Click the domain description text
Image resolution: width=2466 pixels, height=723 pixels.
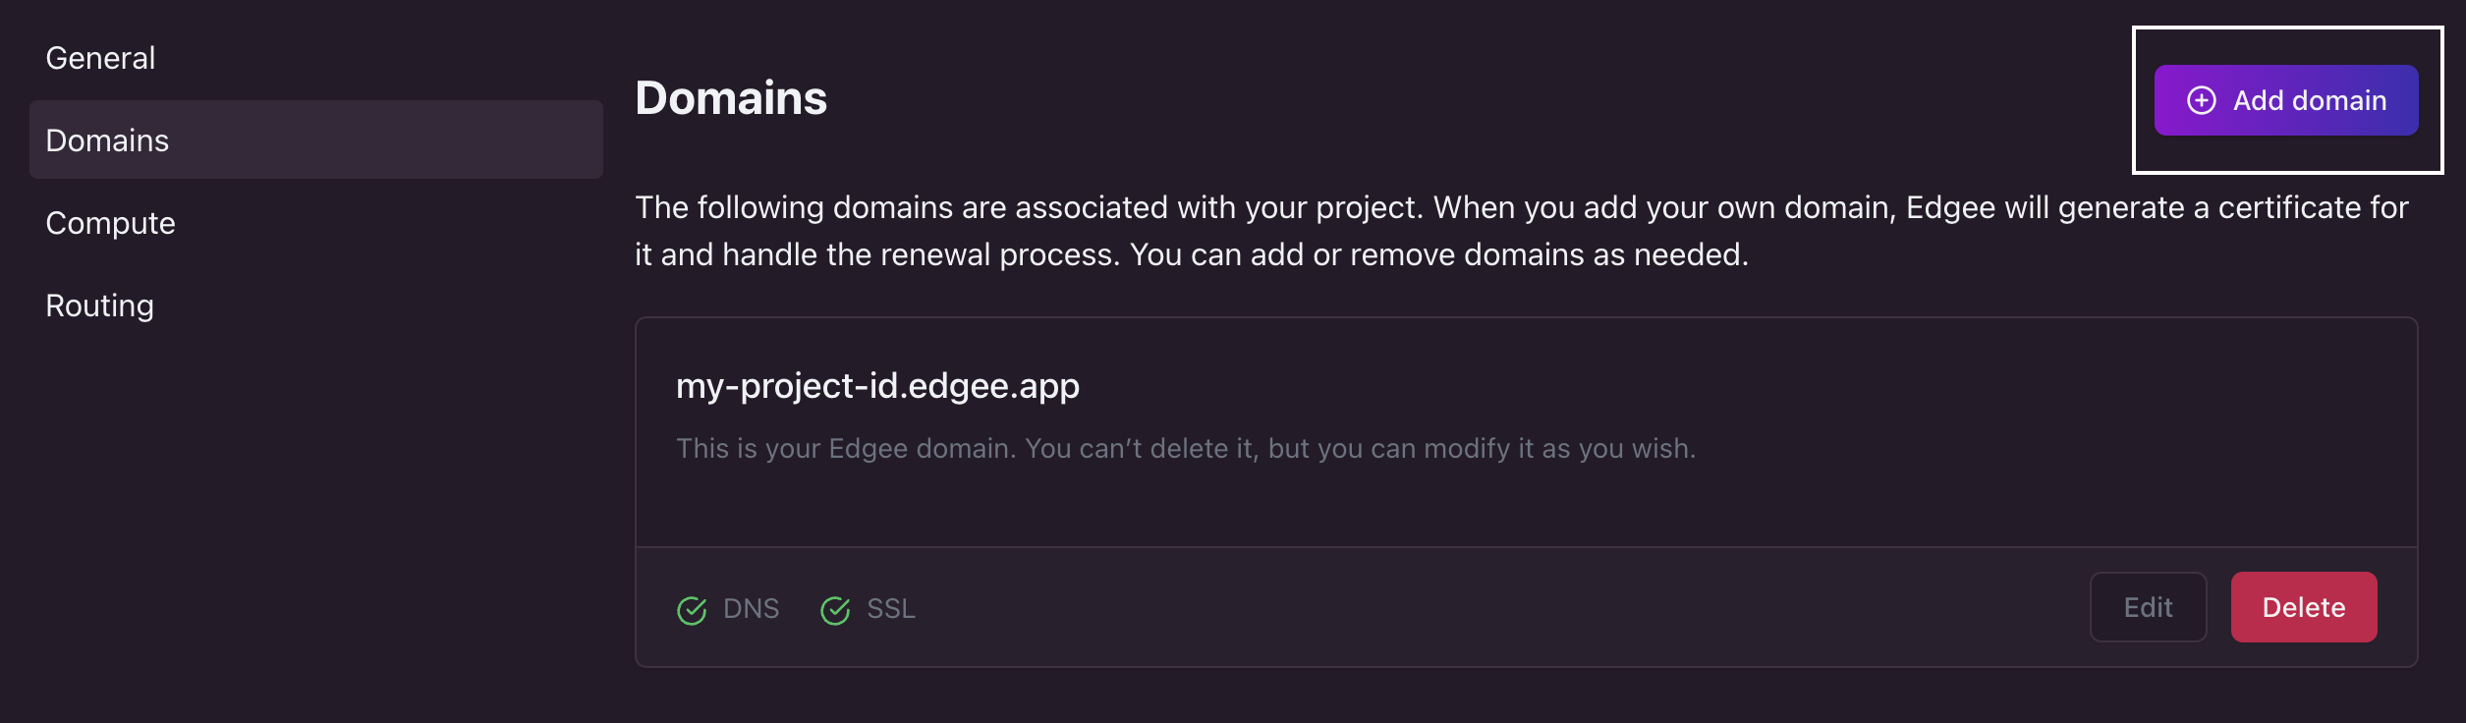tap(1186, 448)
